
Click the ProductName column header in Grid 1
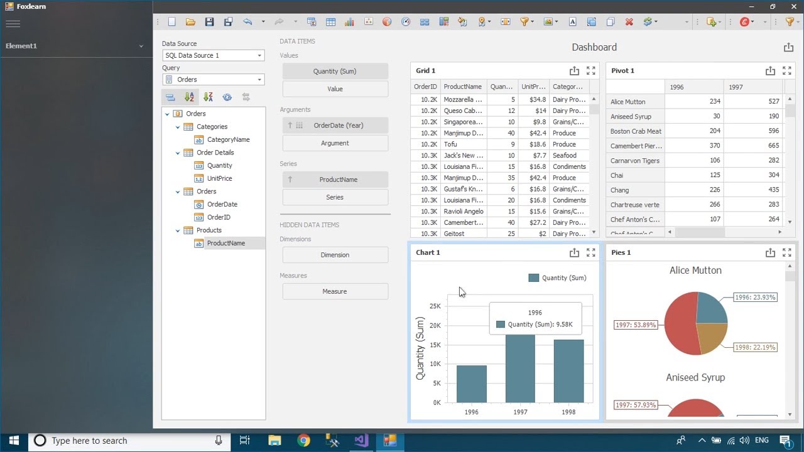pos(463,87)
